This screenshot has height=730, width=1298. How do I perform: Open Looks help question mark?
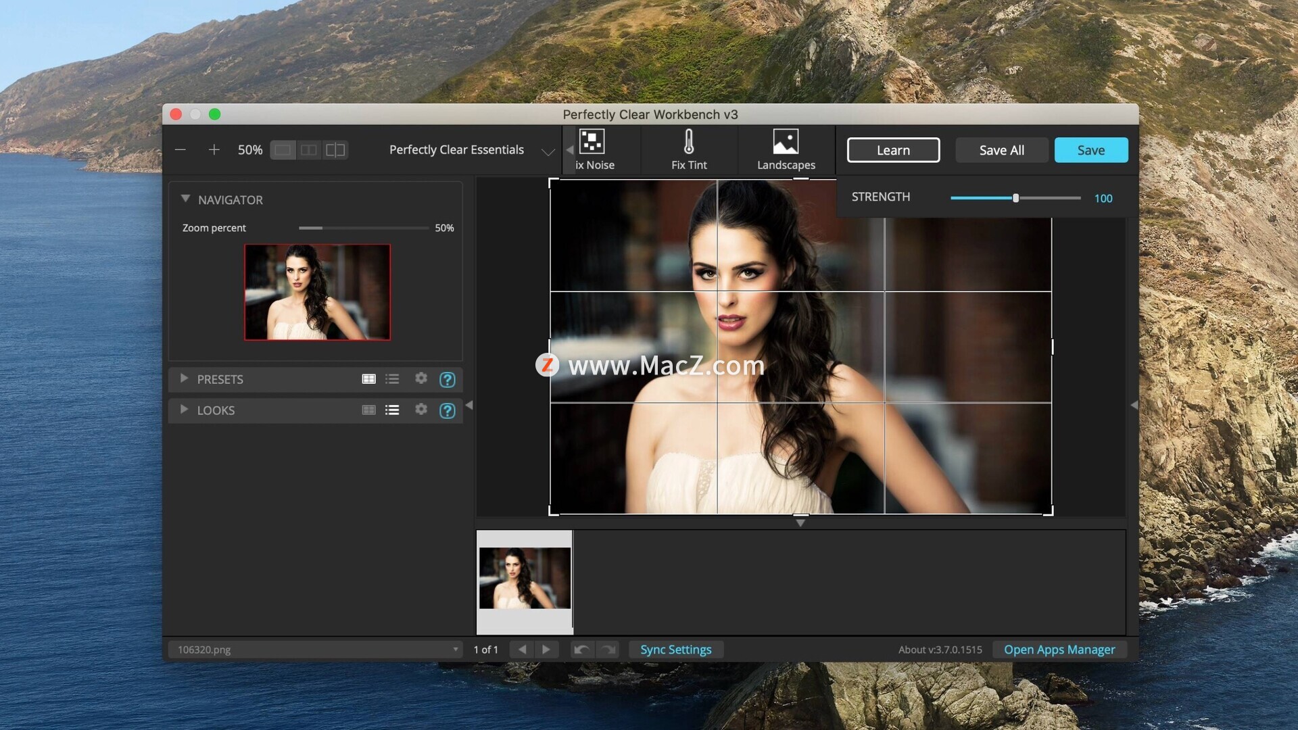tap(447, 410)
